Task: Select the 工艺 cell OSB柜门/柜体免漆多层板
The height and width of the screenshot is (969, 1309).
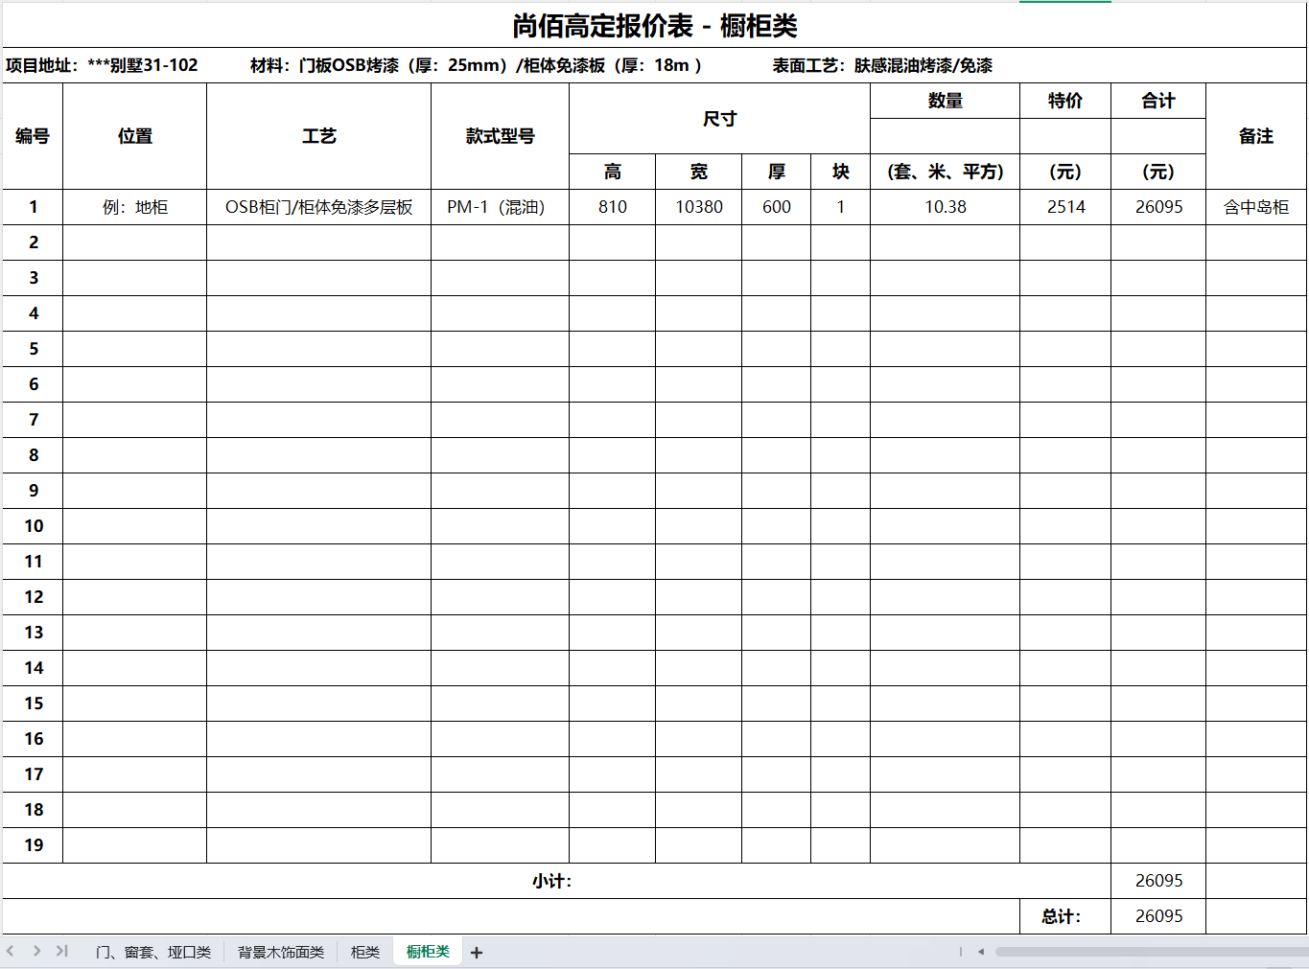Action: pyautogui.click(x=318, y=207)
